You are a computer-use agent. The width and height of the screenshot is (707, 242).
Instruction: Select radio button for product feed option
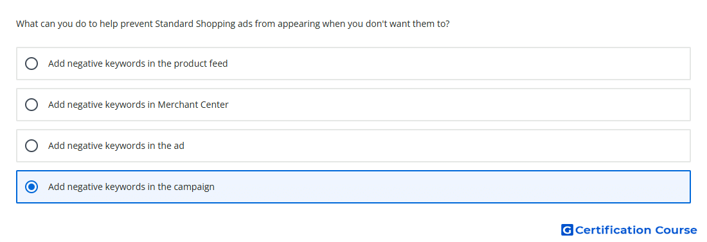tap(31, 64)
